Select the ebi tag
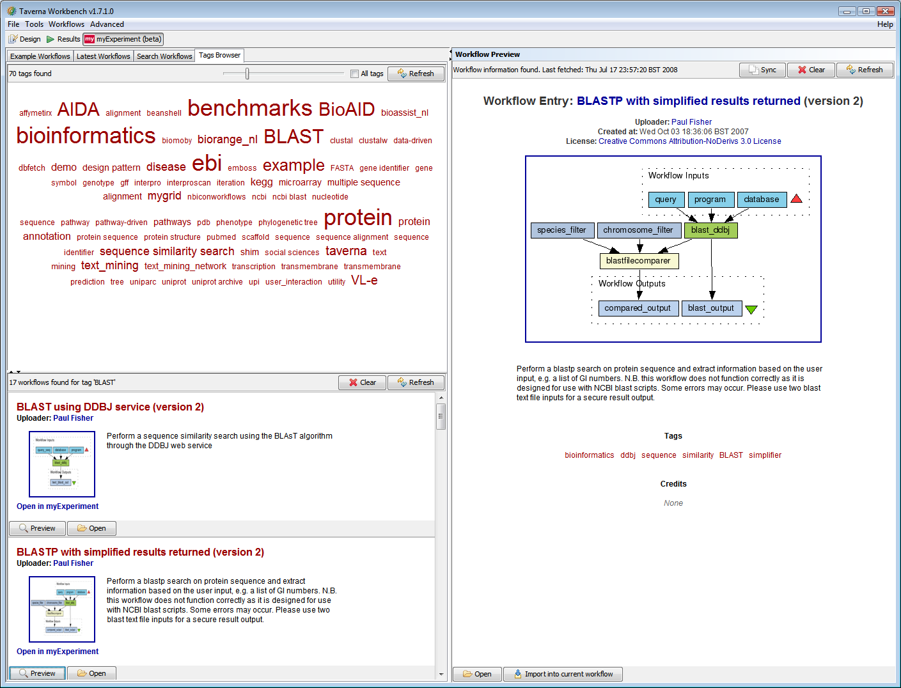 tap(207, 164)
